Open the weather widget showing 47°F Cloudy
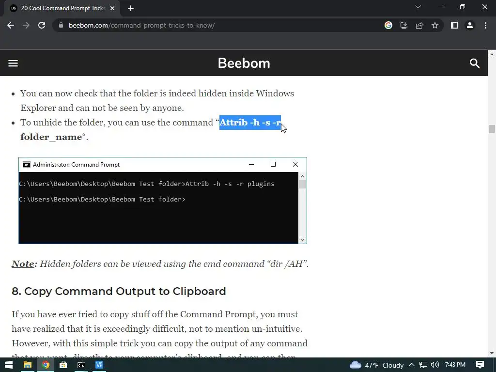 pos(376,365)
